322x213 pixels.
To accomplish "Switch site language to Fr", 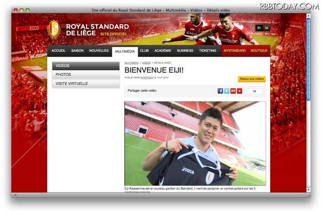I will coord(259,28).
